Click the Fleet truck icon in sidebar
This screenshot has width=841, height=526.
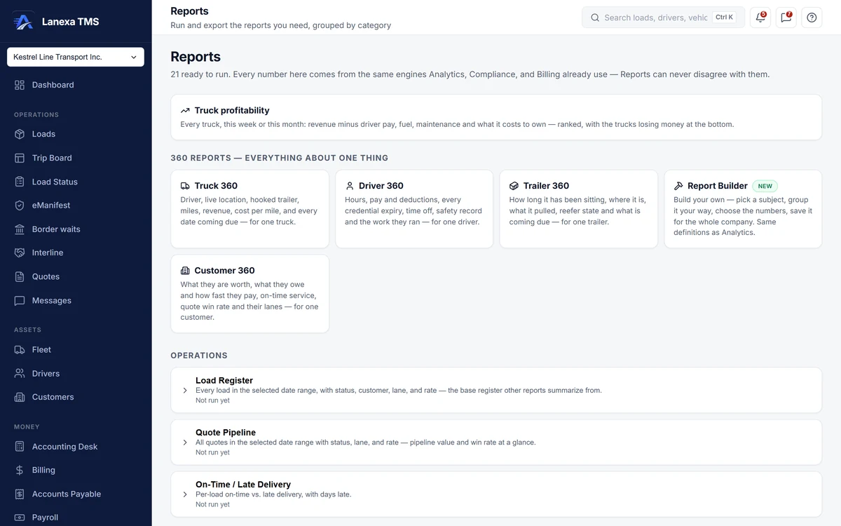point(20,349)
